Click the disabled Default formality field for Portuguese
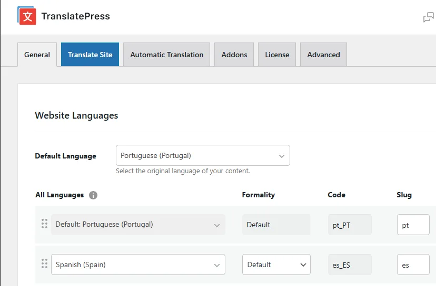 (276, 225)
